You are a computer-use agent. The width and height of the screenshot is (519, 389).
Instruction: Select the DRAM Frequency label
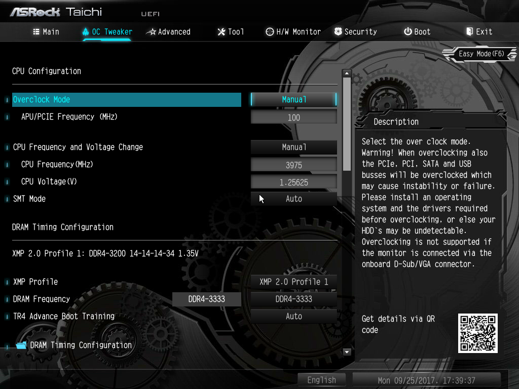pos(42,299)
